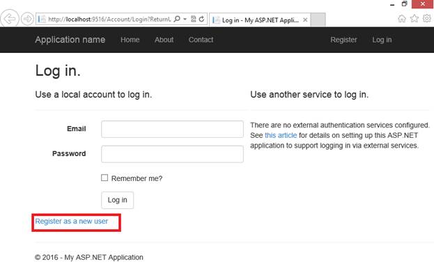Click '© 2016 - My ASP.NET Application' footer
The height and width of the screenshot is (273, 434).
pyautogui.click(x=89, y=257)
